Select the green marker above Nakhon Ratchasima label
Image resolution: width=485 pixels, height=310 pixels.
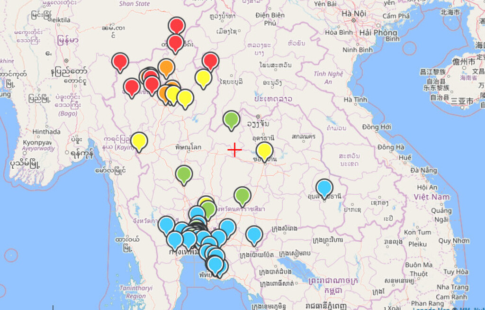(x=242, y=196)
